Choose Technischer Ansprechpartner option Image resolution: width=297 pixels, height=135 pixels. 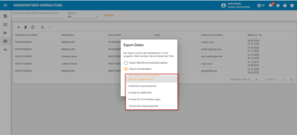coord(151,106)
